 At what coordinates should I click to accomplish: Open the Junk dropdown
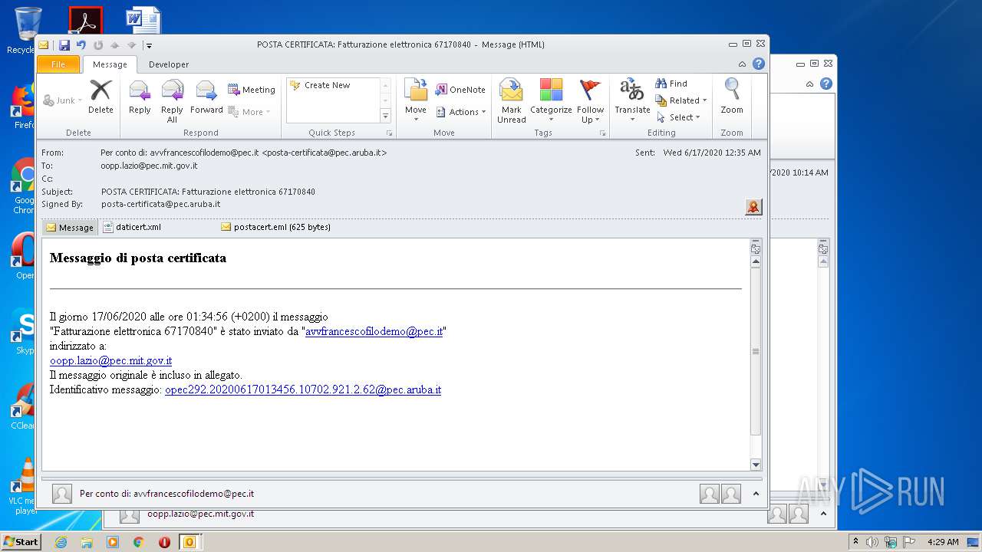click(62, 100)
